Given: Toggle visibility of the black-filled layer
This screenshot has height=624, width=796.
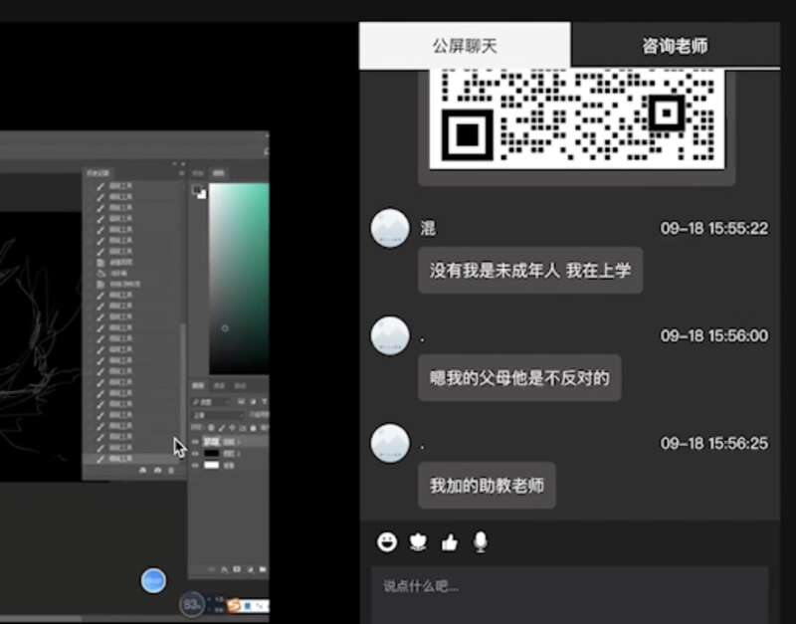Looking at the screenshot, I should (x=196, y=455).
